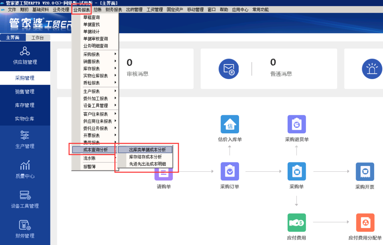Open 库存管理 from the left sidebar
The image size is (383, 245).
tap(25, 105)
